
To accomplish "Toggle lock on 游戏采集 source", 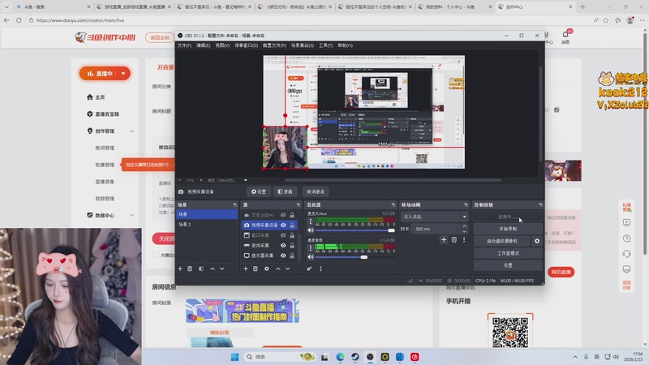I will 292,246.
